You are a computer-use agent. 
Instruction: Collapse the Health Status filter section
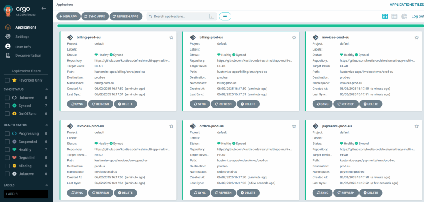tap(46, 125)
